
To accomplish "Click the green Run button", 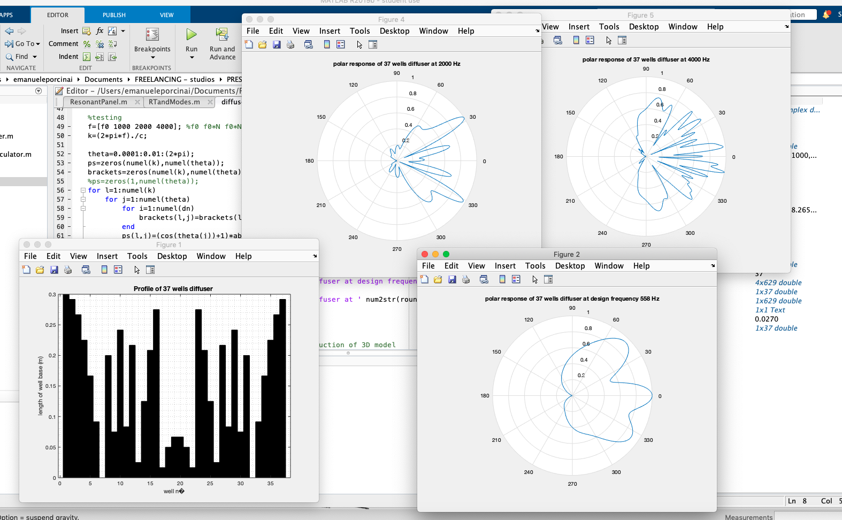I will click(191, 35).
